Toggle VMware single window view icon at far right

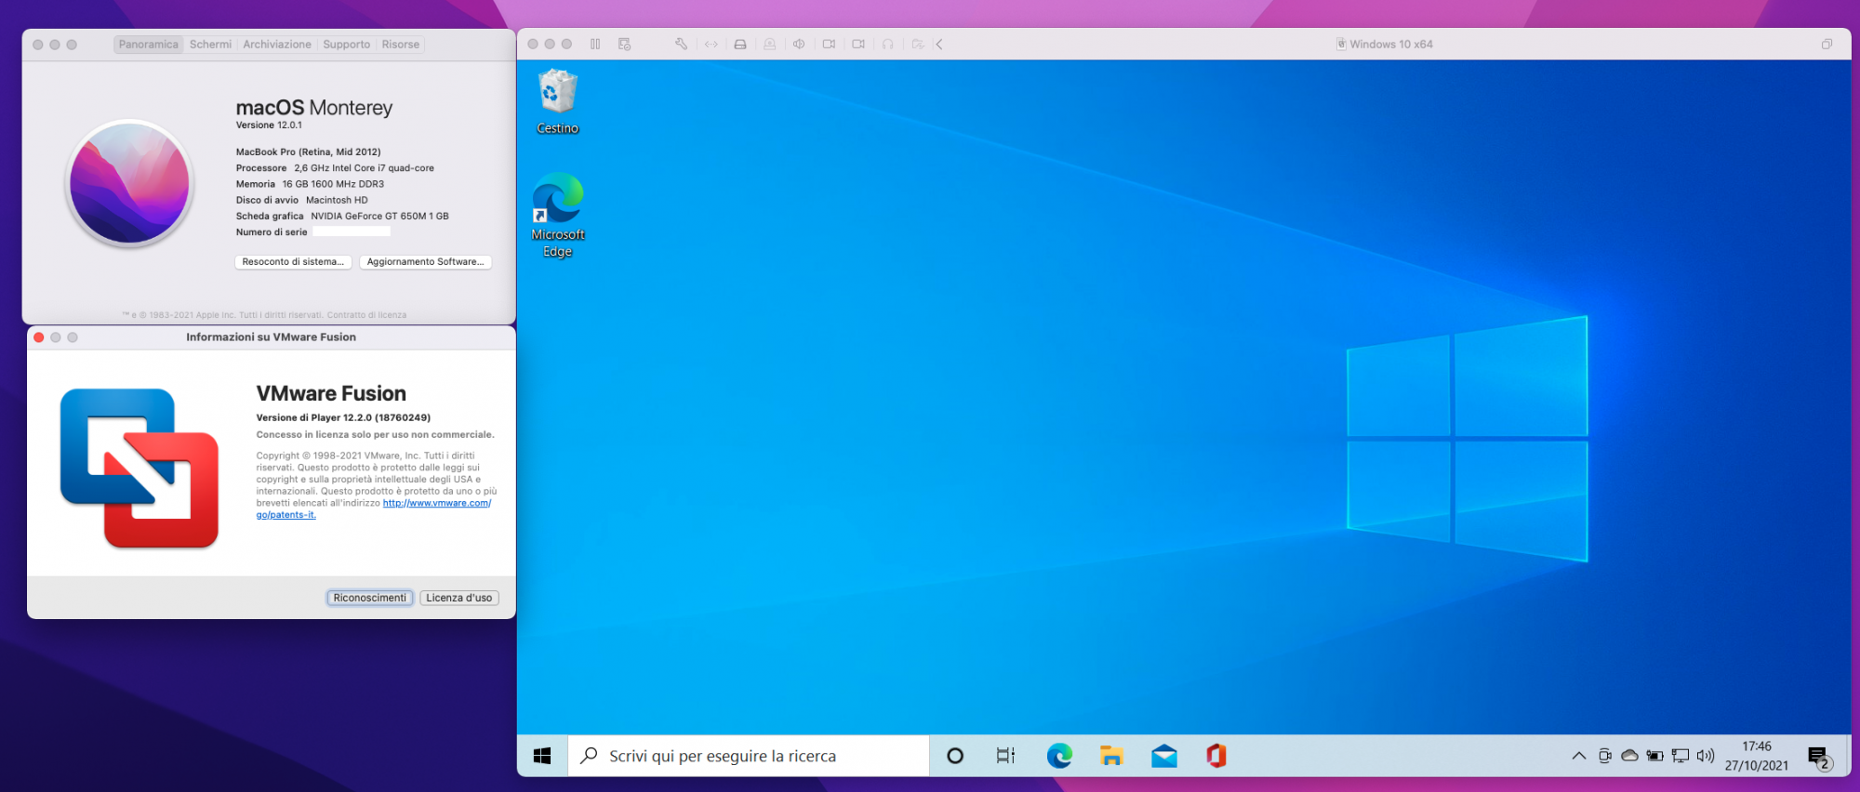(1827, 45)
